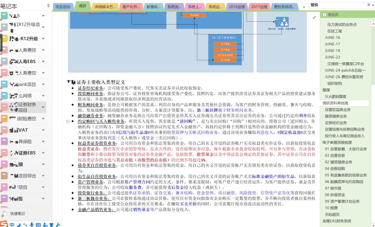Image resolution: width=375 pixels, height=227 pixels.
Task: Toggle Sogou 中 Chinese/English input mode
Action: coord(12,225)
